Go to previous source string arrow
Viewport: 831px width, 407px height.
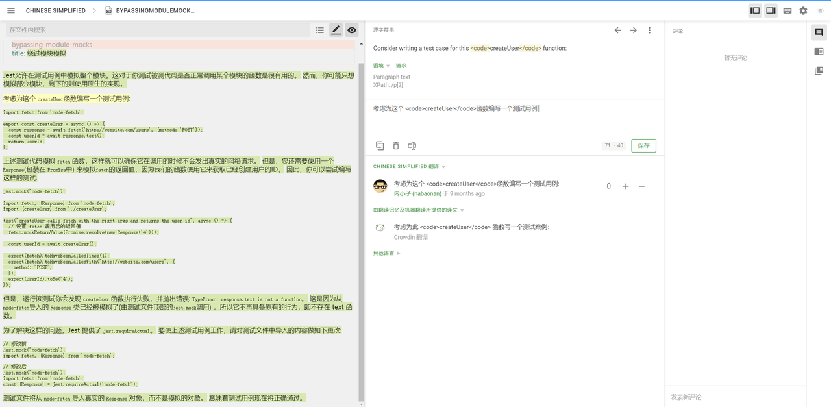tap(617, 30)
